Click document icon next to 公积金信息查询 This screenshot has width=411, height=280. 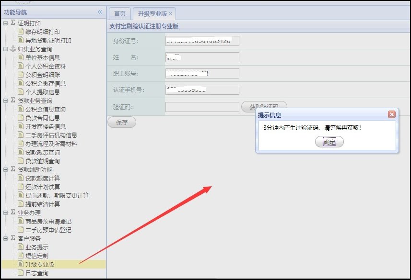[21, 109]
